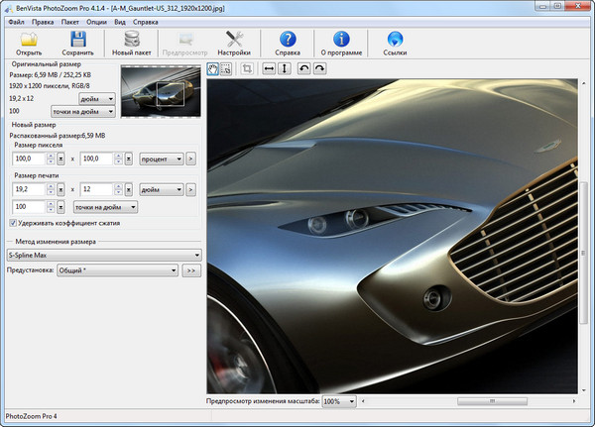Flip the image horizontally
Viewport: 595px width, 427px height.
coord(268,68)
